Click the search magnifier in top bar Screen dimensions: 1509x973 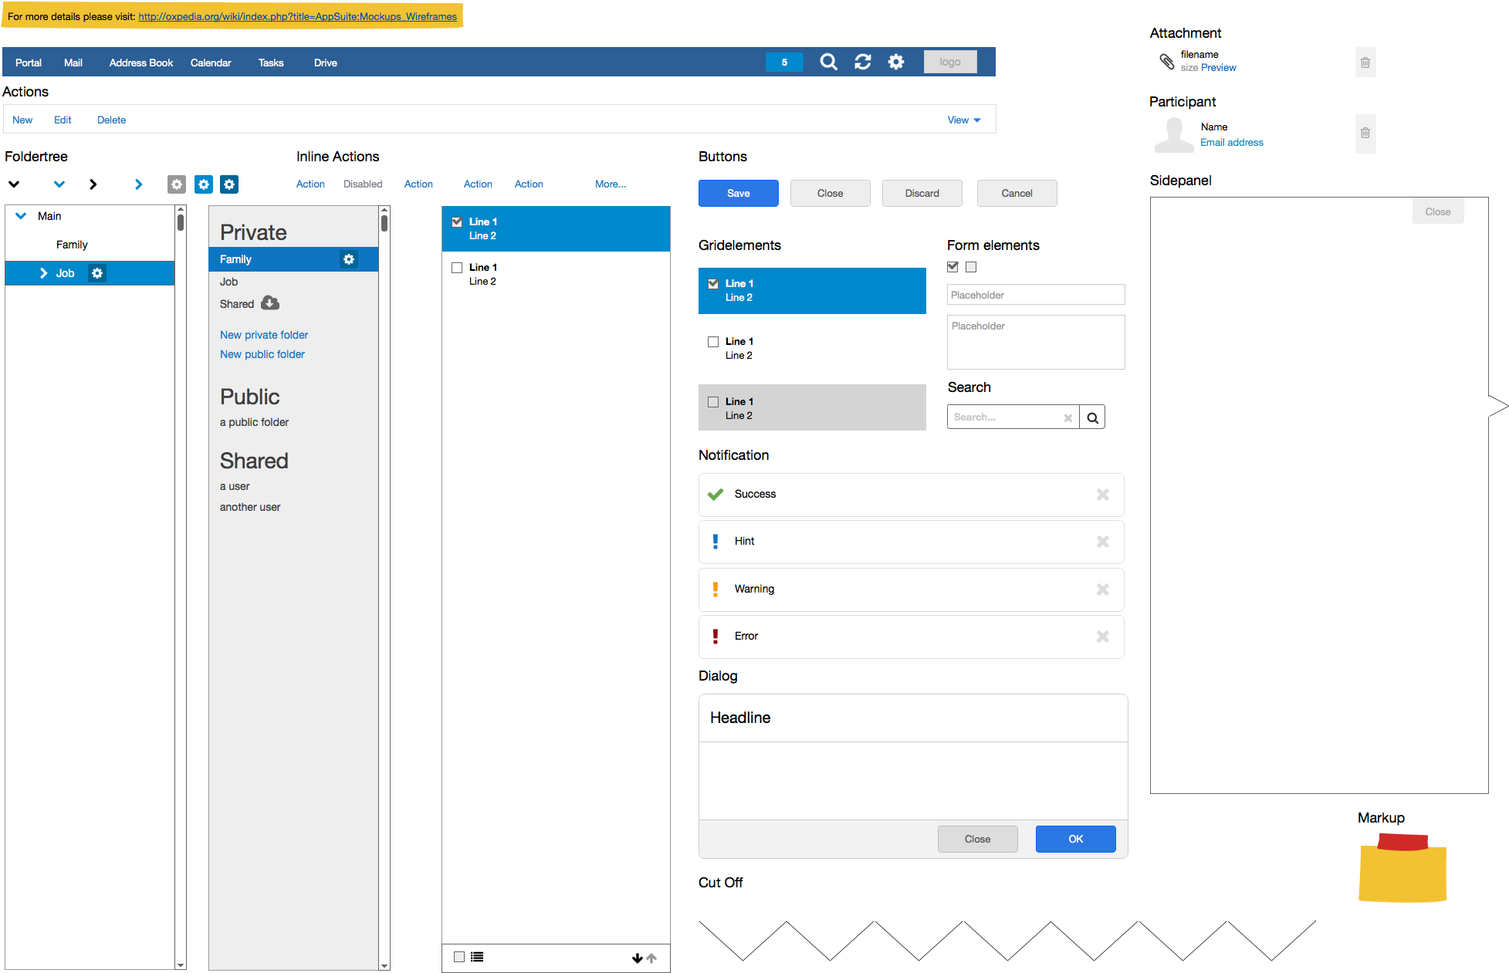[x=828, y=63]
